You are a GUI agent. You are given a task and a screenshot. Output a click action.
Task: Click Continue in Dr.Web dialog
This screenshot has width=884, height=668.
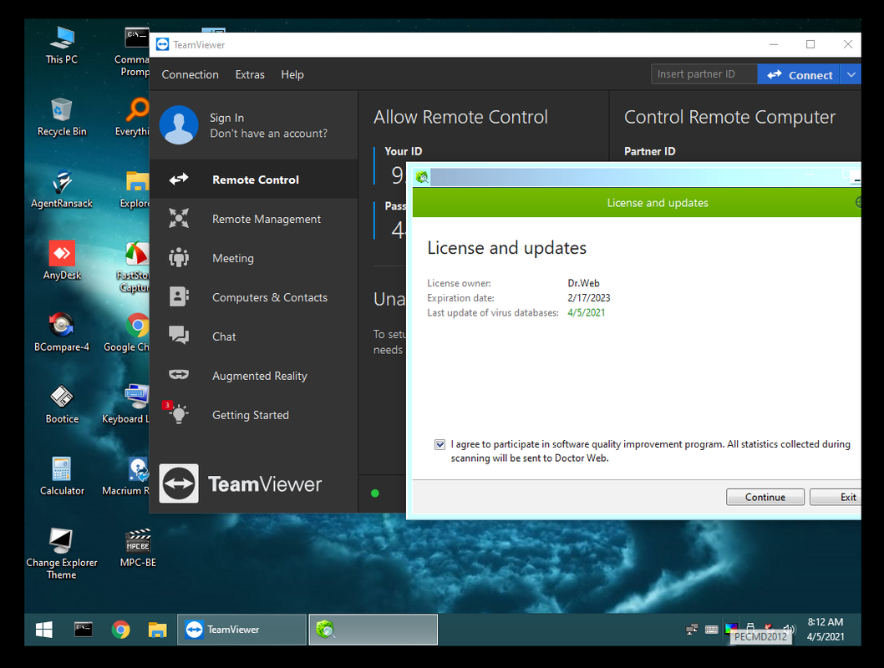pos(765,497)
